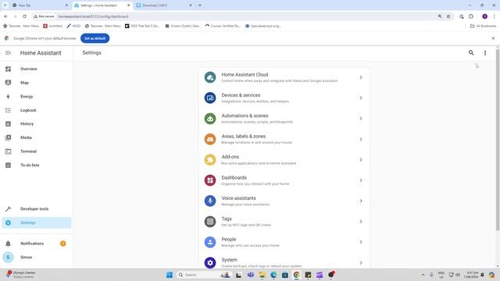
Task: Collapse the sidebar with hamburger icon
Action: click(x=8, y=53)
